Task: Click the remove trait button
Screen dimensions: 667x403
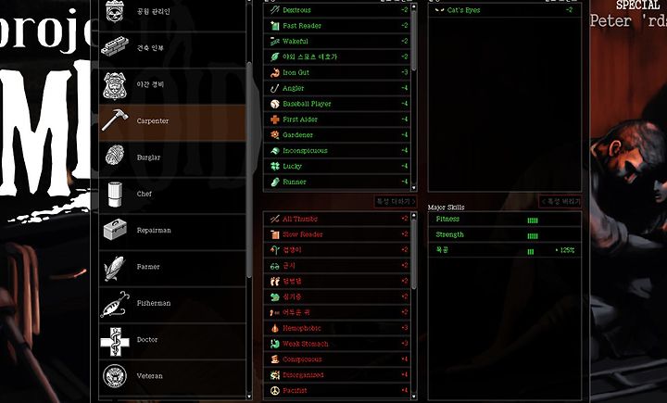Action: [x=560, y=201]
